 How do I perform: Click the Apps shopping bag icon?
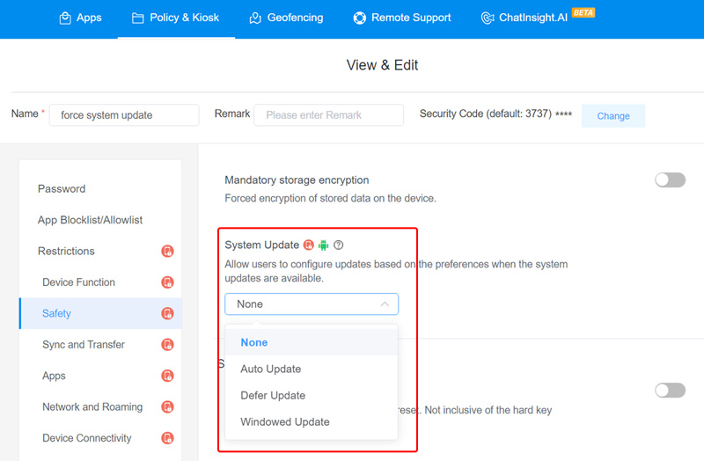65,18
